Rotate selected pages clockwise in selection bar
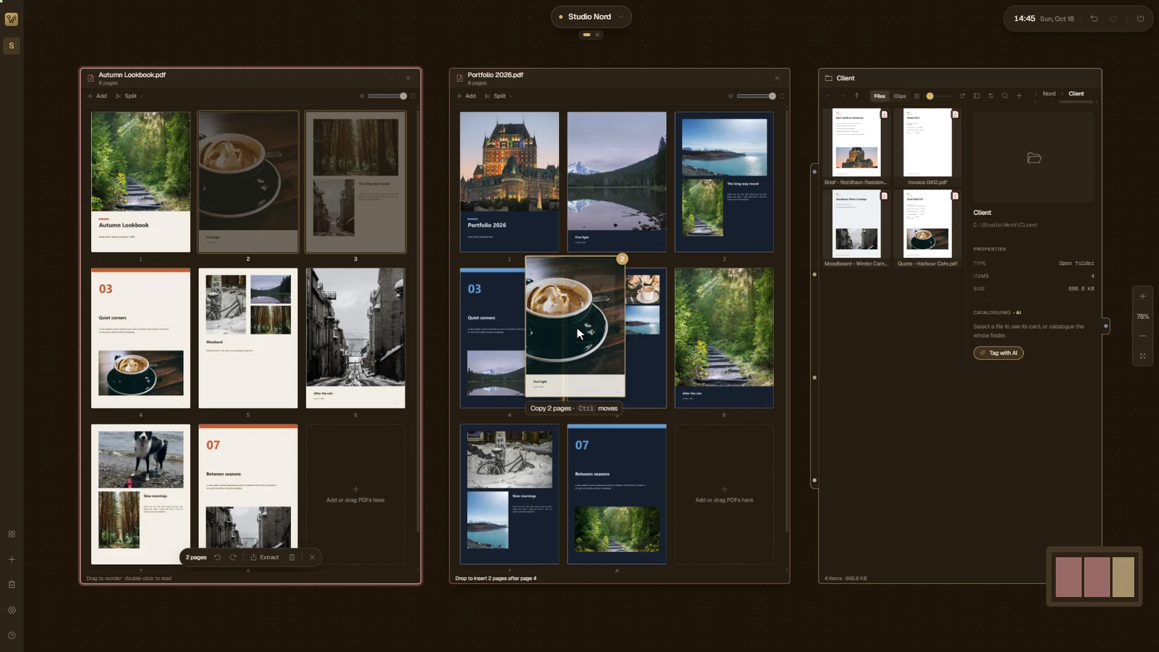The height and width of the screenshot is (652, 1159). pos(233,558)
